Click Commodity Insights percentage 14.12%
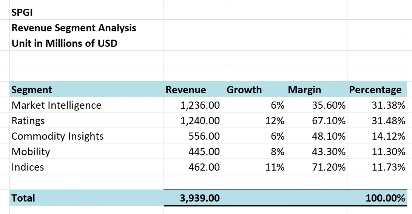 (388, 136)
